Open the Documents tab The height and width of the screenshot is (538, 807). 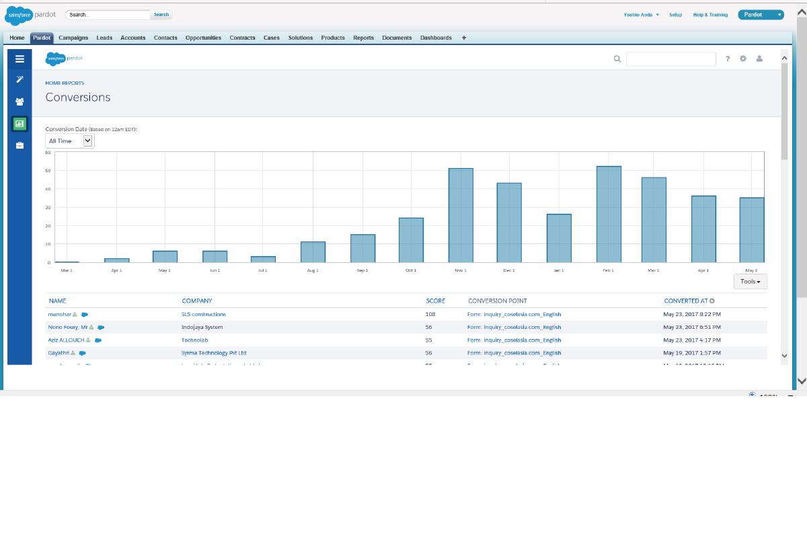397,38
